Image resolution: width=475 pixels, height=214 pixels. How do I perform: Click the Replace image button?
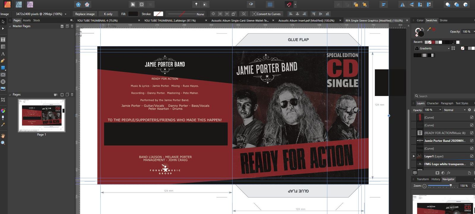click(x=85, y=14)
